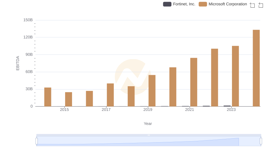Click the '2015' x-axis label
Viewport: 267px width, 154px height.
(64, 110)
